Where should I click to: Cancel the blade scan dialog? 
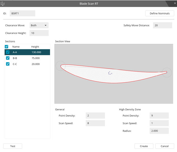(x=165, y=146)
